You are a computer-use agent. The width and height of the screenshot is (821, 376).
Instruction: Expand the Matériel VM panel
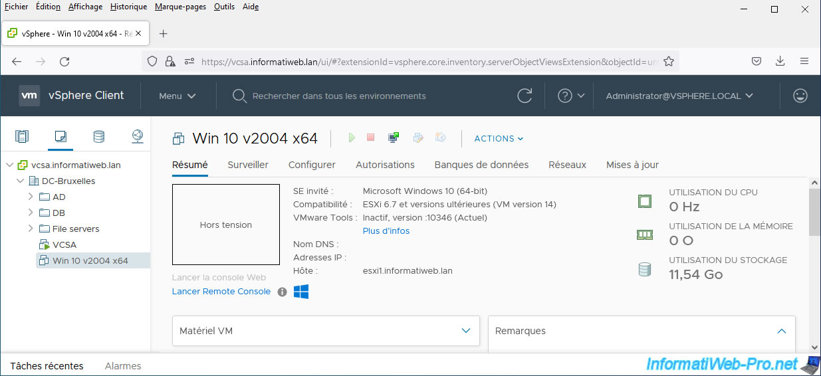466,331
